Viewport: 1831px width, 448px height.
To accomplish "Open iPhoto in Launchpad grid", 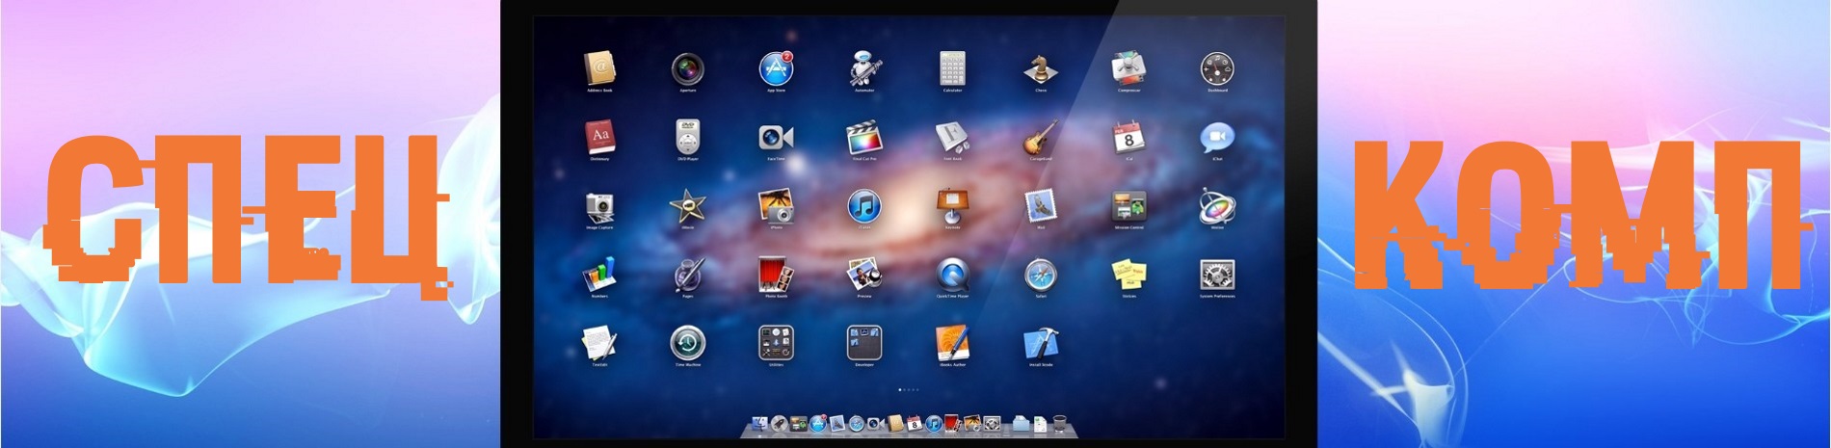I will click(x=776, y=206).
